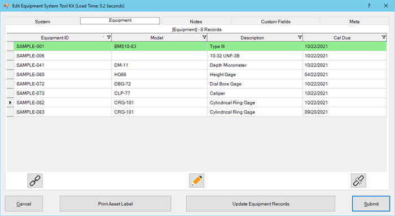Select the Equipment tab
Screen dimensions: 395x216
[120, 20]
